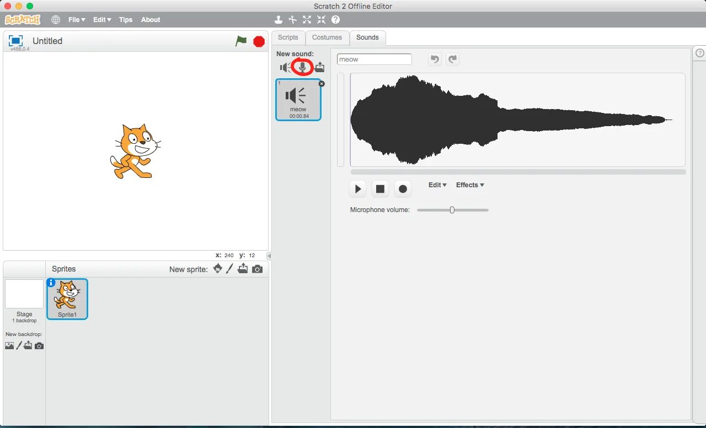Redo the sound edit
706x428 pixels.
(x=453, y=59)
